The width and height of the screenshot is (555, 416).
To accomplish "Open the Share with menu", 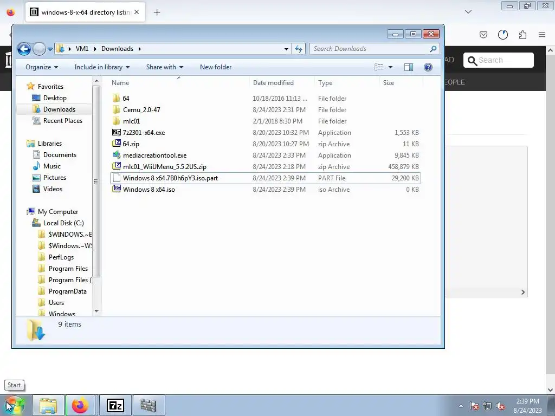I will (x=165, y=67).
